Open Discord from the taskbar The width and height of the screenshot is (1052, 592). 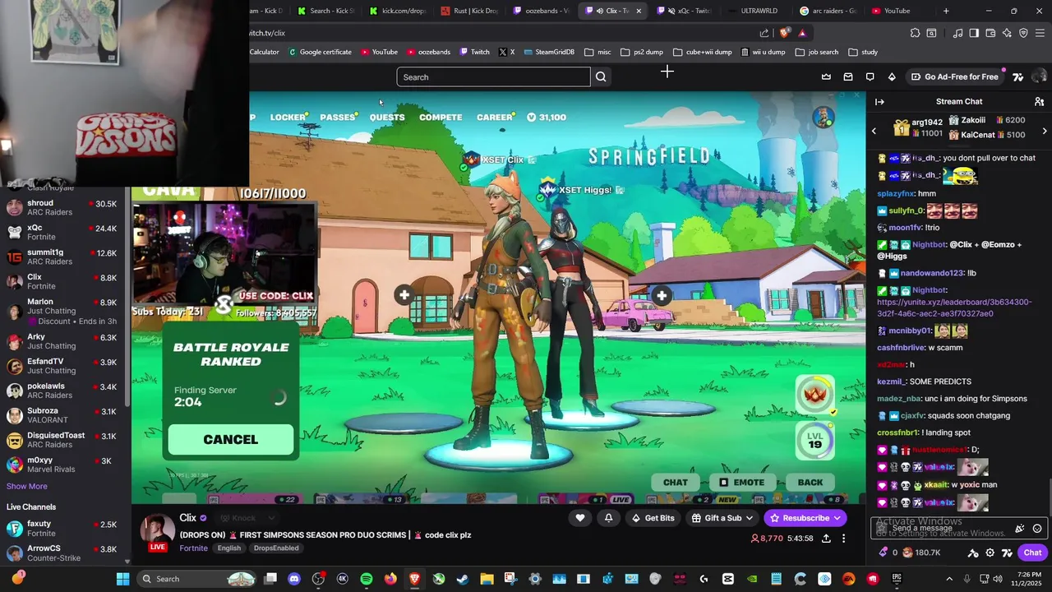click(x=294, y=579)
